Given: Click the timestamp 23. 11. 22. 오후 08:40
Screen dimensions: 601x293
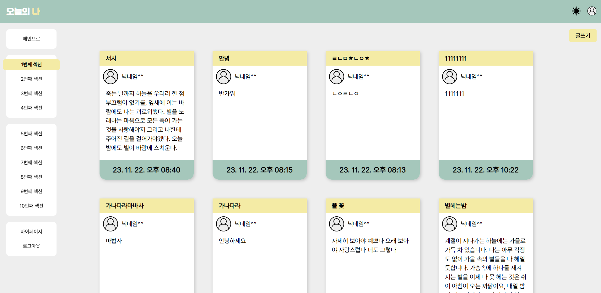Looking at the screenshot, I should [x=147, y=170].
